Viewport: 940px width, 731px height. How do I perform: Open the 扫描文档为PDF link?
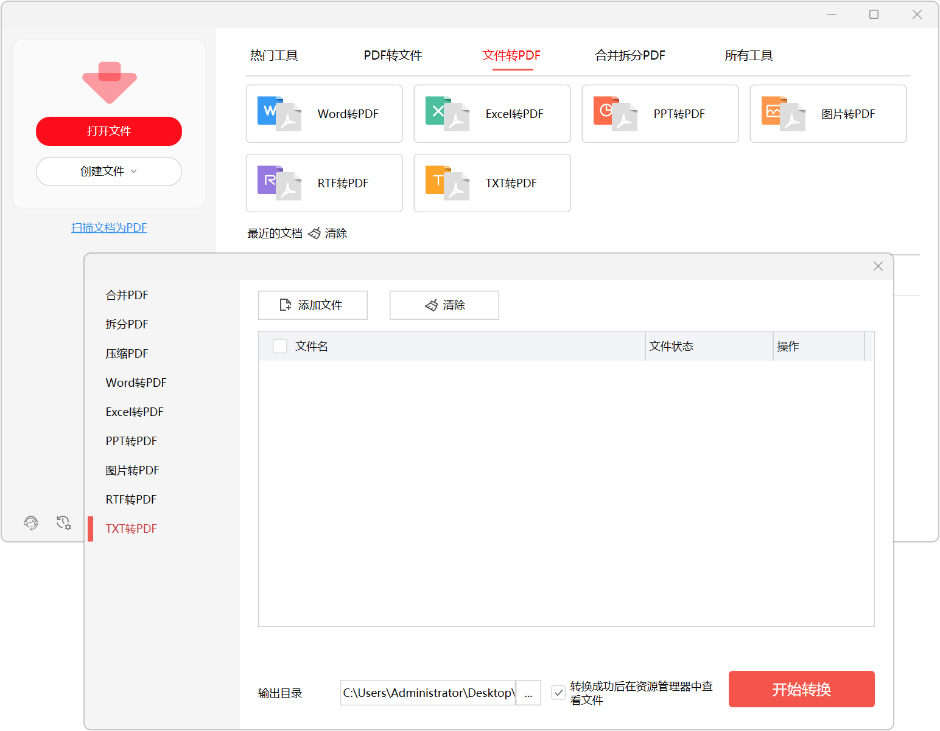(109, 227)
